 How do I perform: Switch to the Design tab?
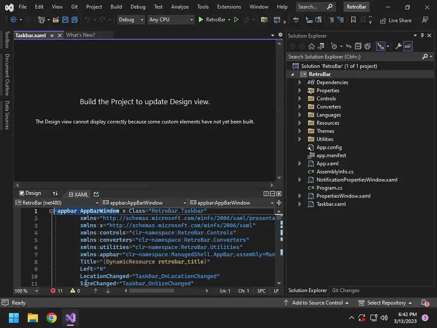point(30,193)
